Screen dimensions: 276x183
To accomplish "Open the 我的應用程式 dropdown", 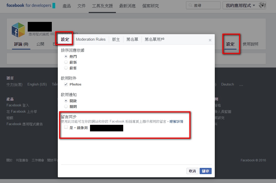I will pyautogui.click(x=240, y=5).
